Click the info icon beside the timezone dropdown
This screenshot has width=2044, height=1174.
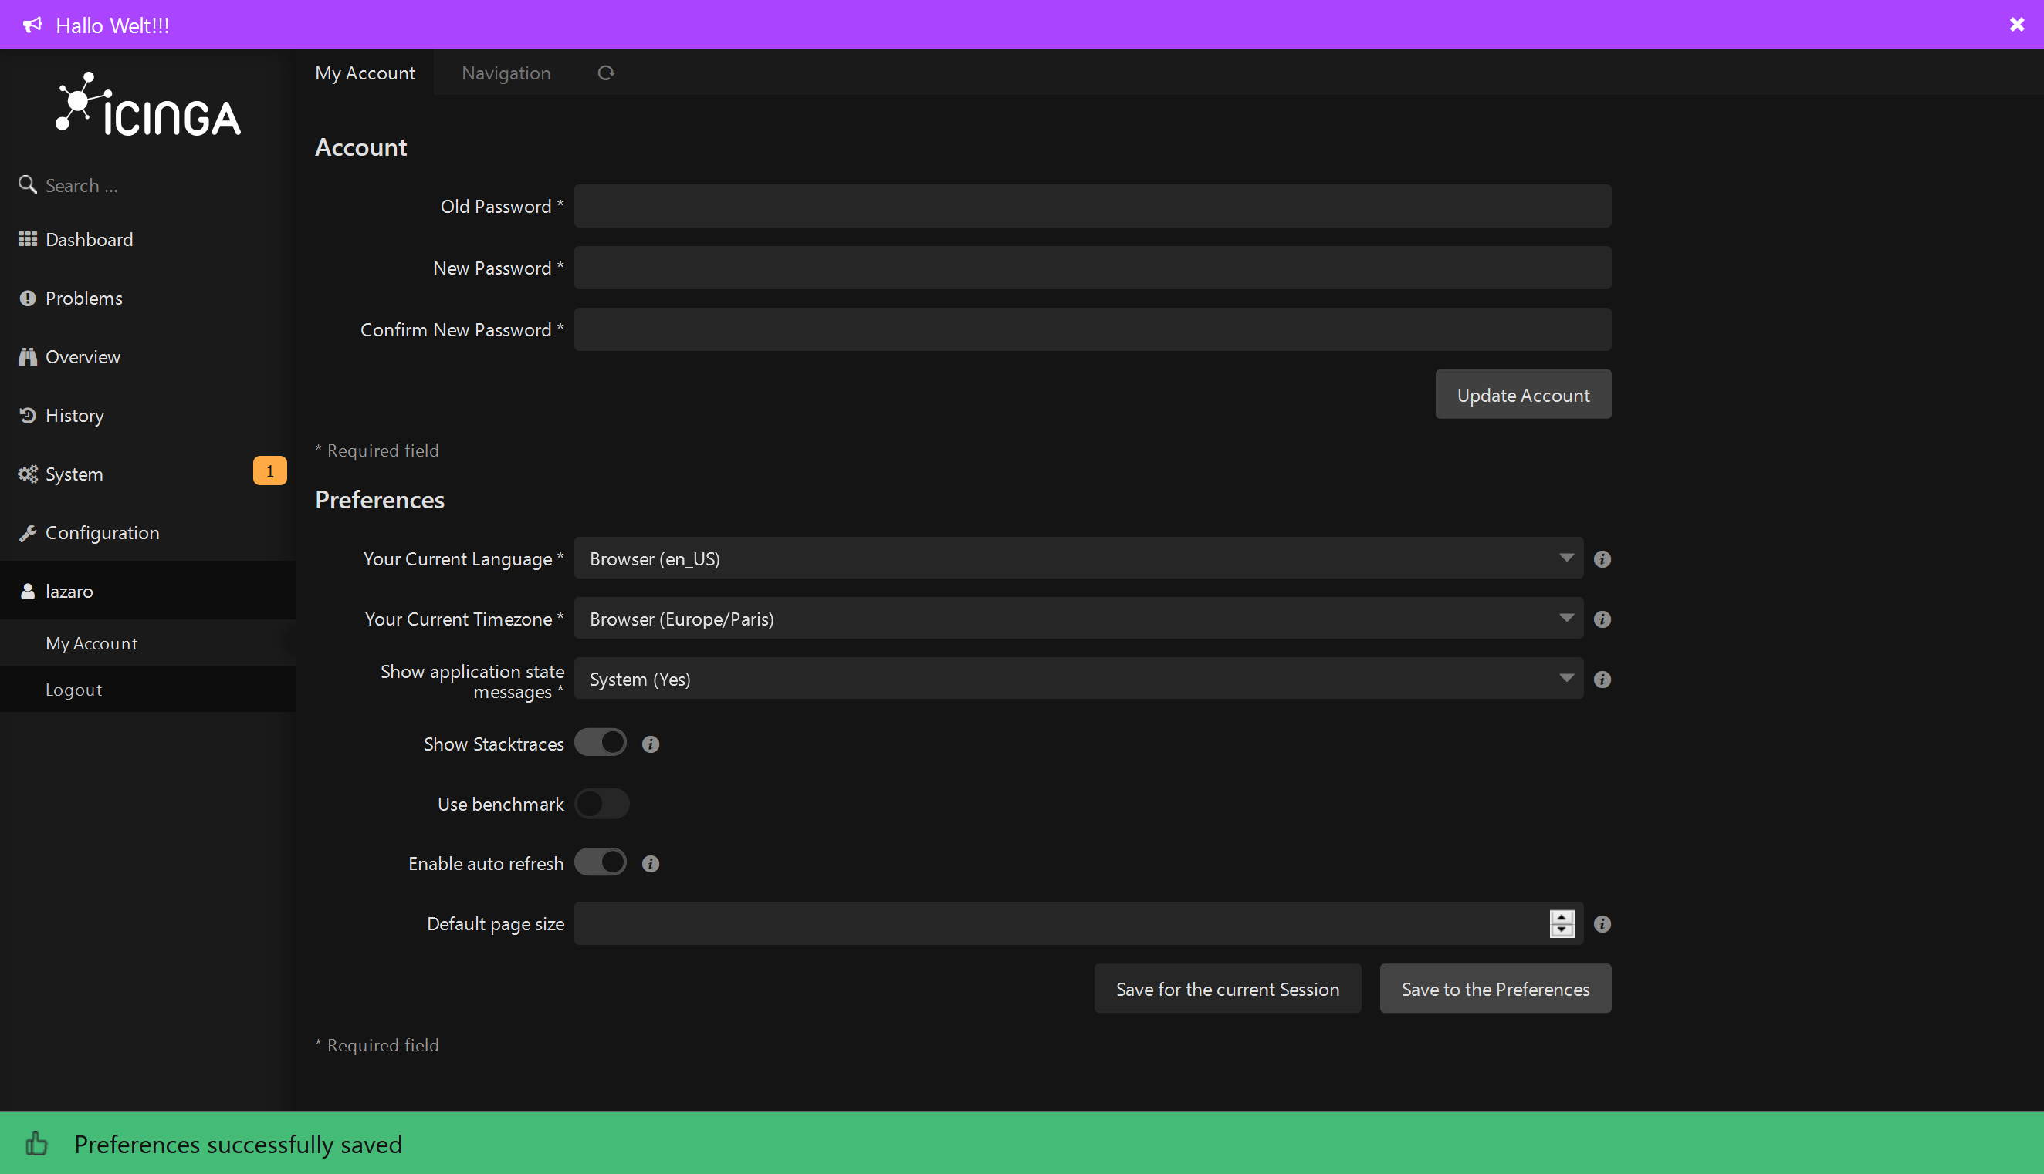[1602, 619]
